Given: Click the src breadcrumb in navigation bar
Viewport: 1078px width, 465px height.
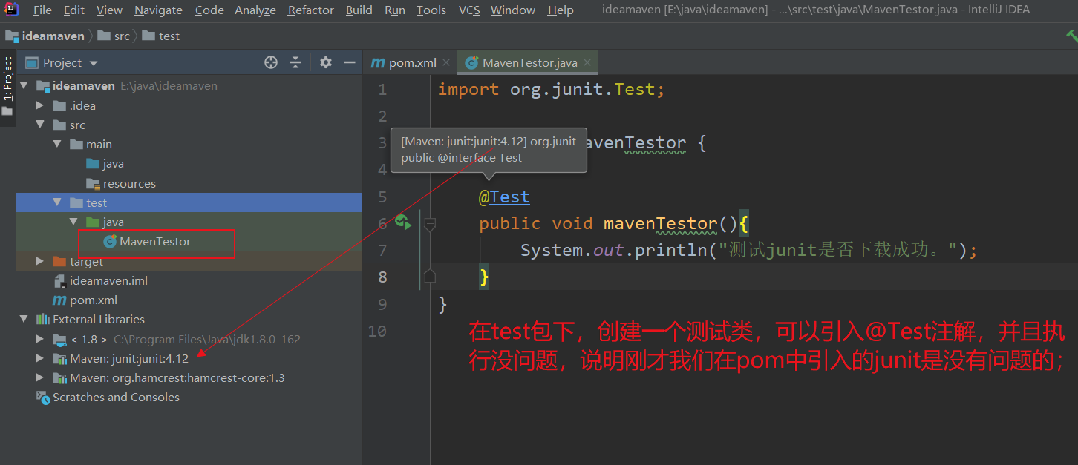Looking at the screenshot, I should [114, 36].
